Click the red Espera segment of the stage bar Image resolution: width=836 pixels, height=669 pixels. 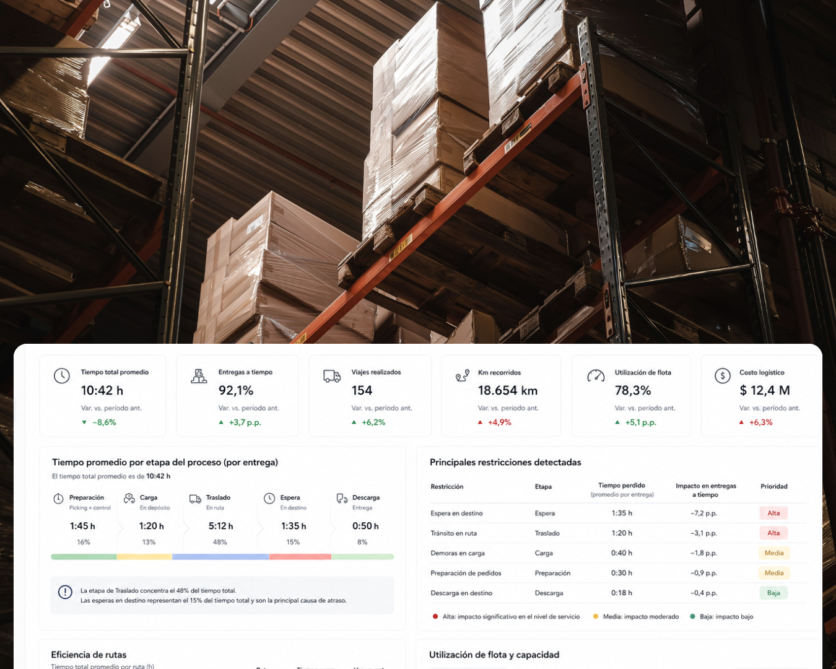(300, 557)
